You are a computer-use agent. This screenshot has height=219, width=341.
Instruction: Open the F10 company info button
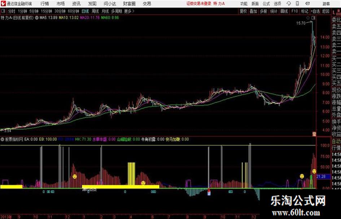pos(294,11)
